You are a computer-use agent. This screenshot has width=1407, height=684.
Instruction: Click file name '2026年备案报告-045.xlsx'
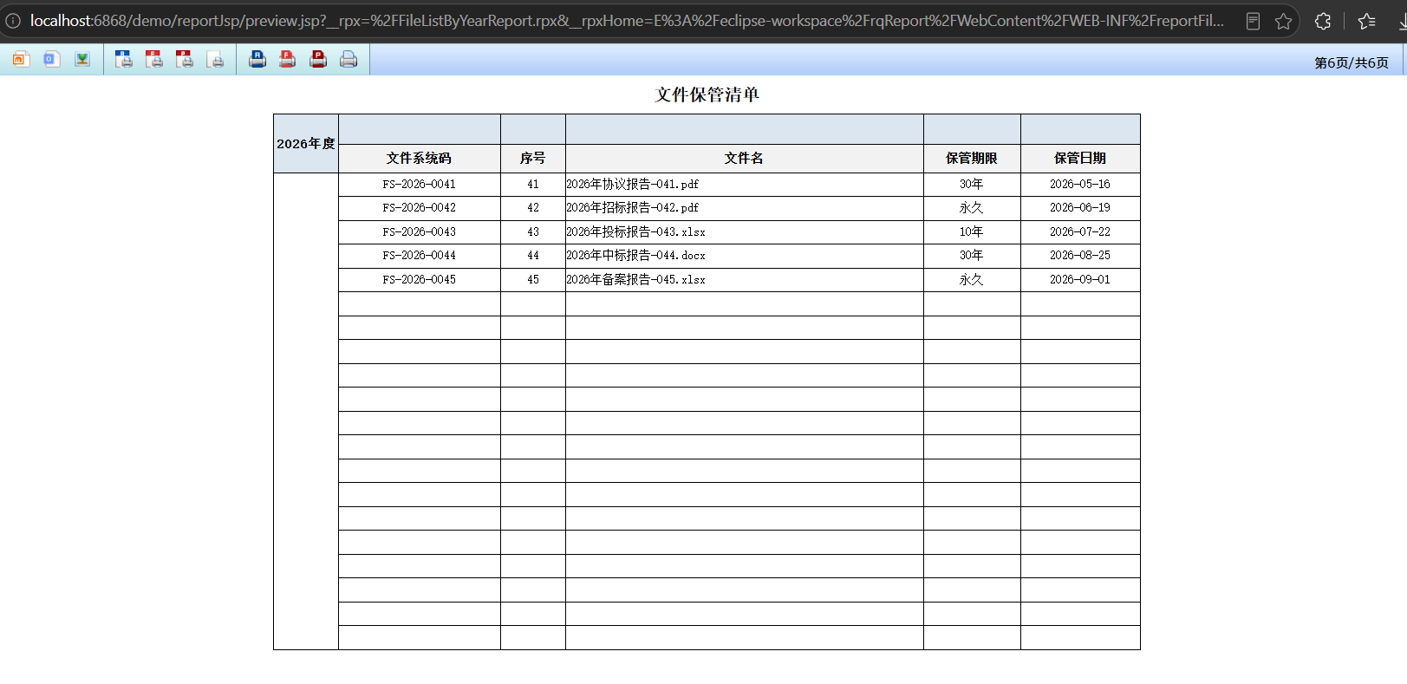point(636,280)
